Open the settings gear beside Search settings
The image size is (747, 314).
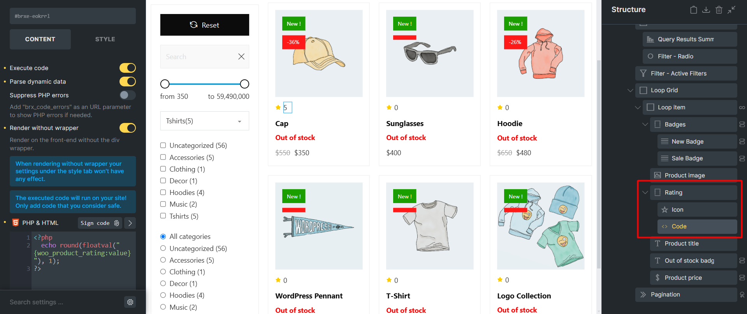click(130, 302)
